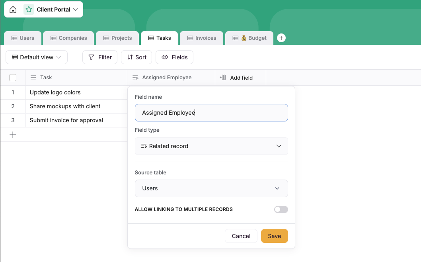Tick the select-all rows checkbox
This screenshot has width=421, height=262.
pos(13,78)
